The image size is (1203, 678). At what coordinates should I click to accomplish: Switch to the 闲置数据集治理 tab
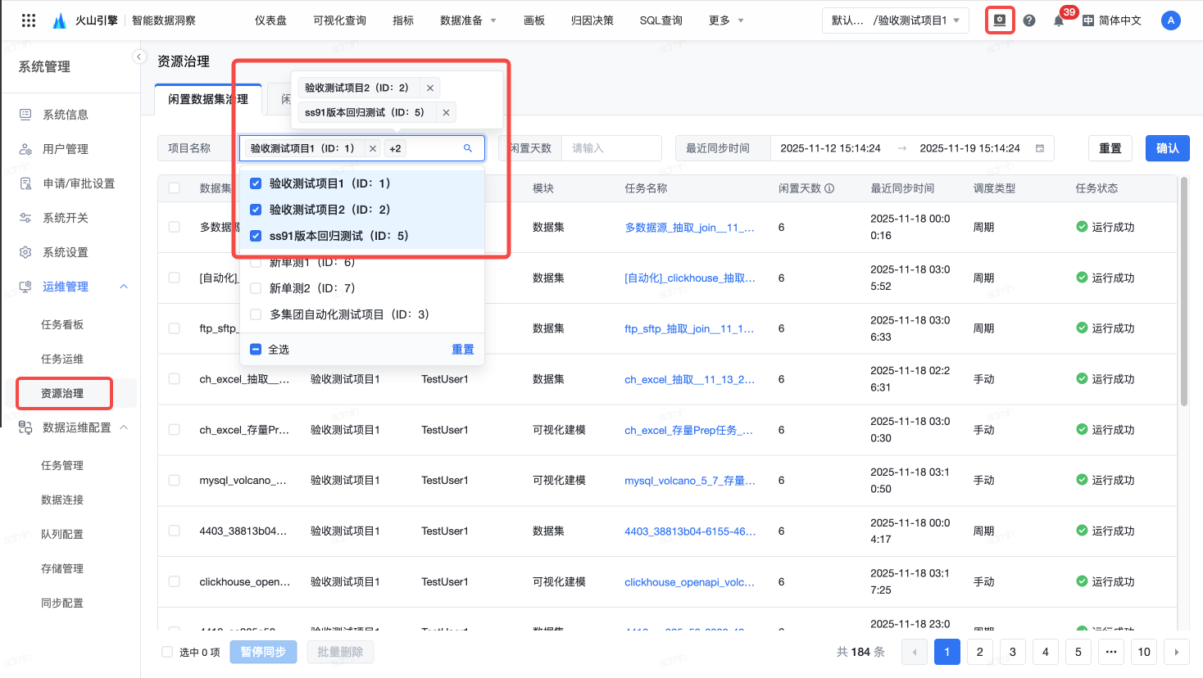(x=208, y=99)
